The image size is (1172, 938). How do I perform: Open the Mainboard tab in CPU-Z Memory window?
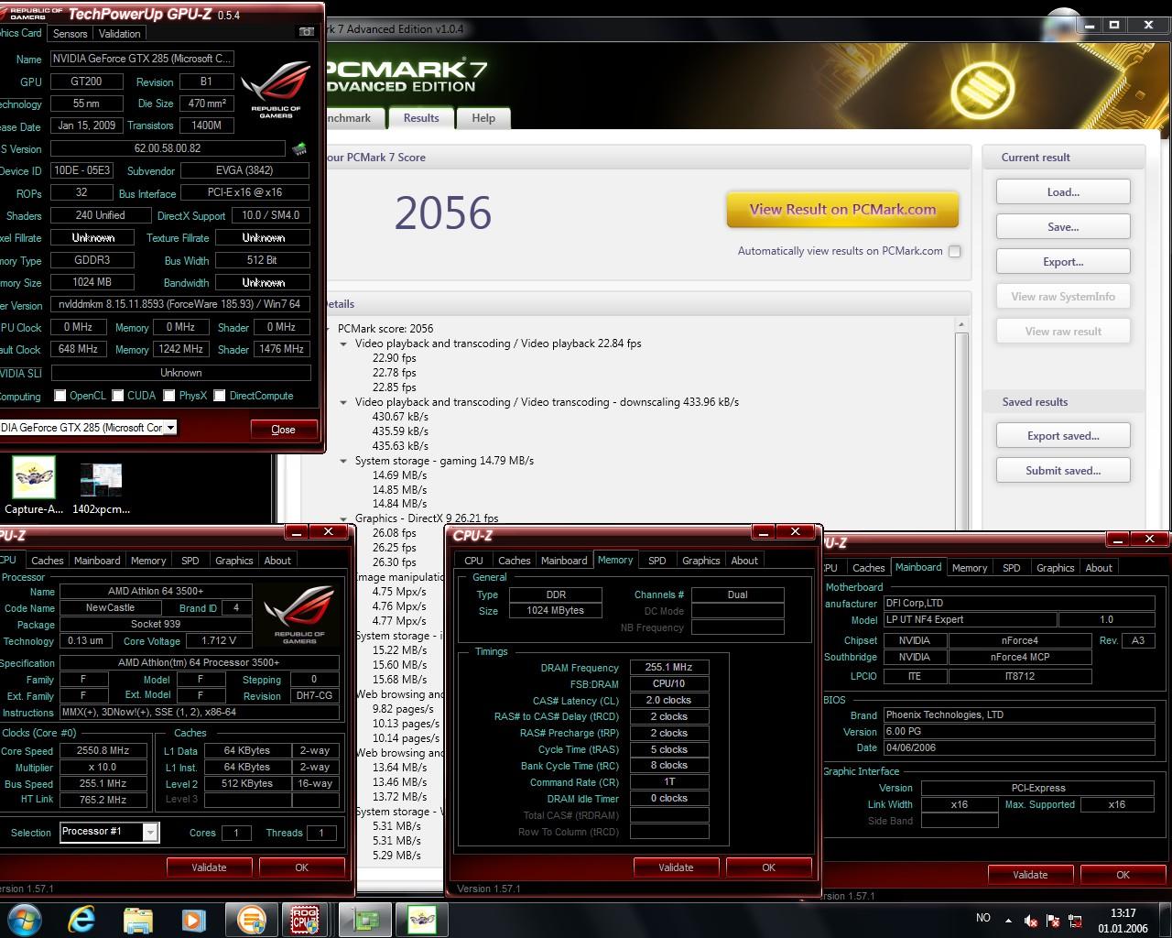[564, 561]
